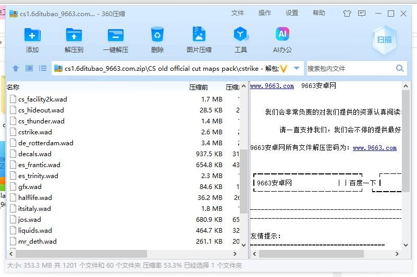Image resolution: width=417 pixels, height=277 pixels.
Task: Expand the path history dropdown arrow
Action: click(x=296, y=68)
